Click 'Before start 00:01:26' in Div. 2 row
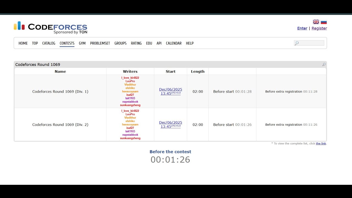This screenshot has width=352, height=198. (x=232, y=125)
